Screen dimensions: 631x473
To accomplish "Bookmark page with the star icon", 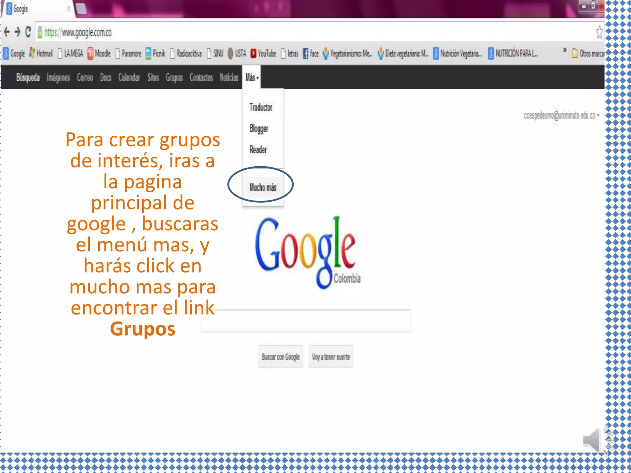I will 599,32.
